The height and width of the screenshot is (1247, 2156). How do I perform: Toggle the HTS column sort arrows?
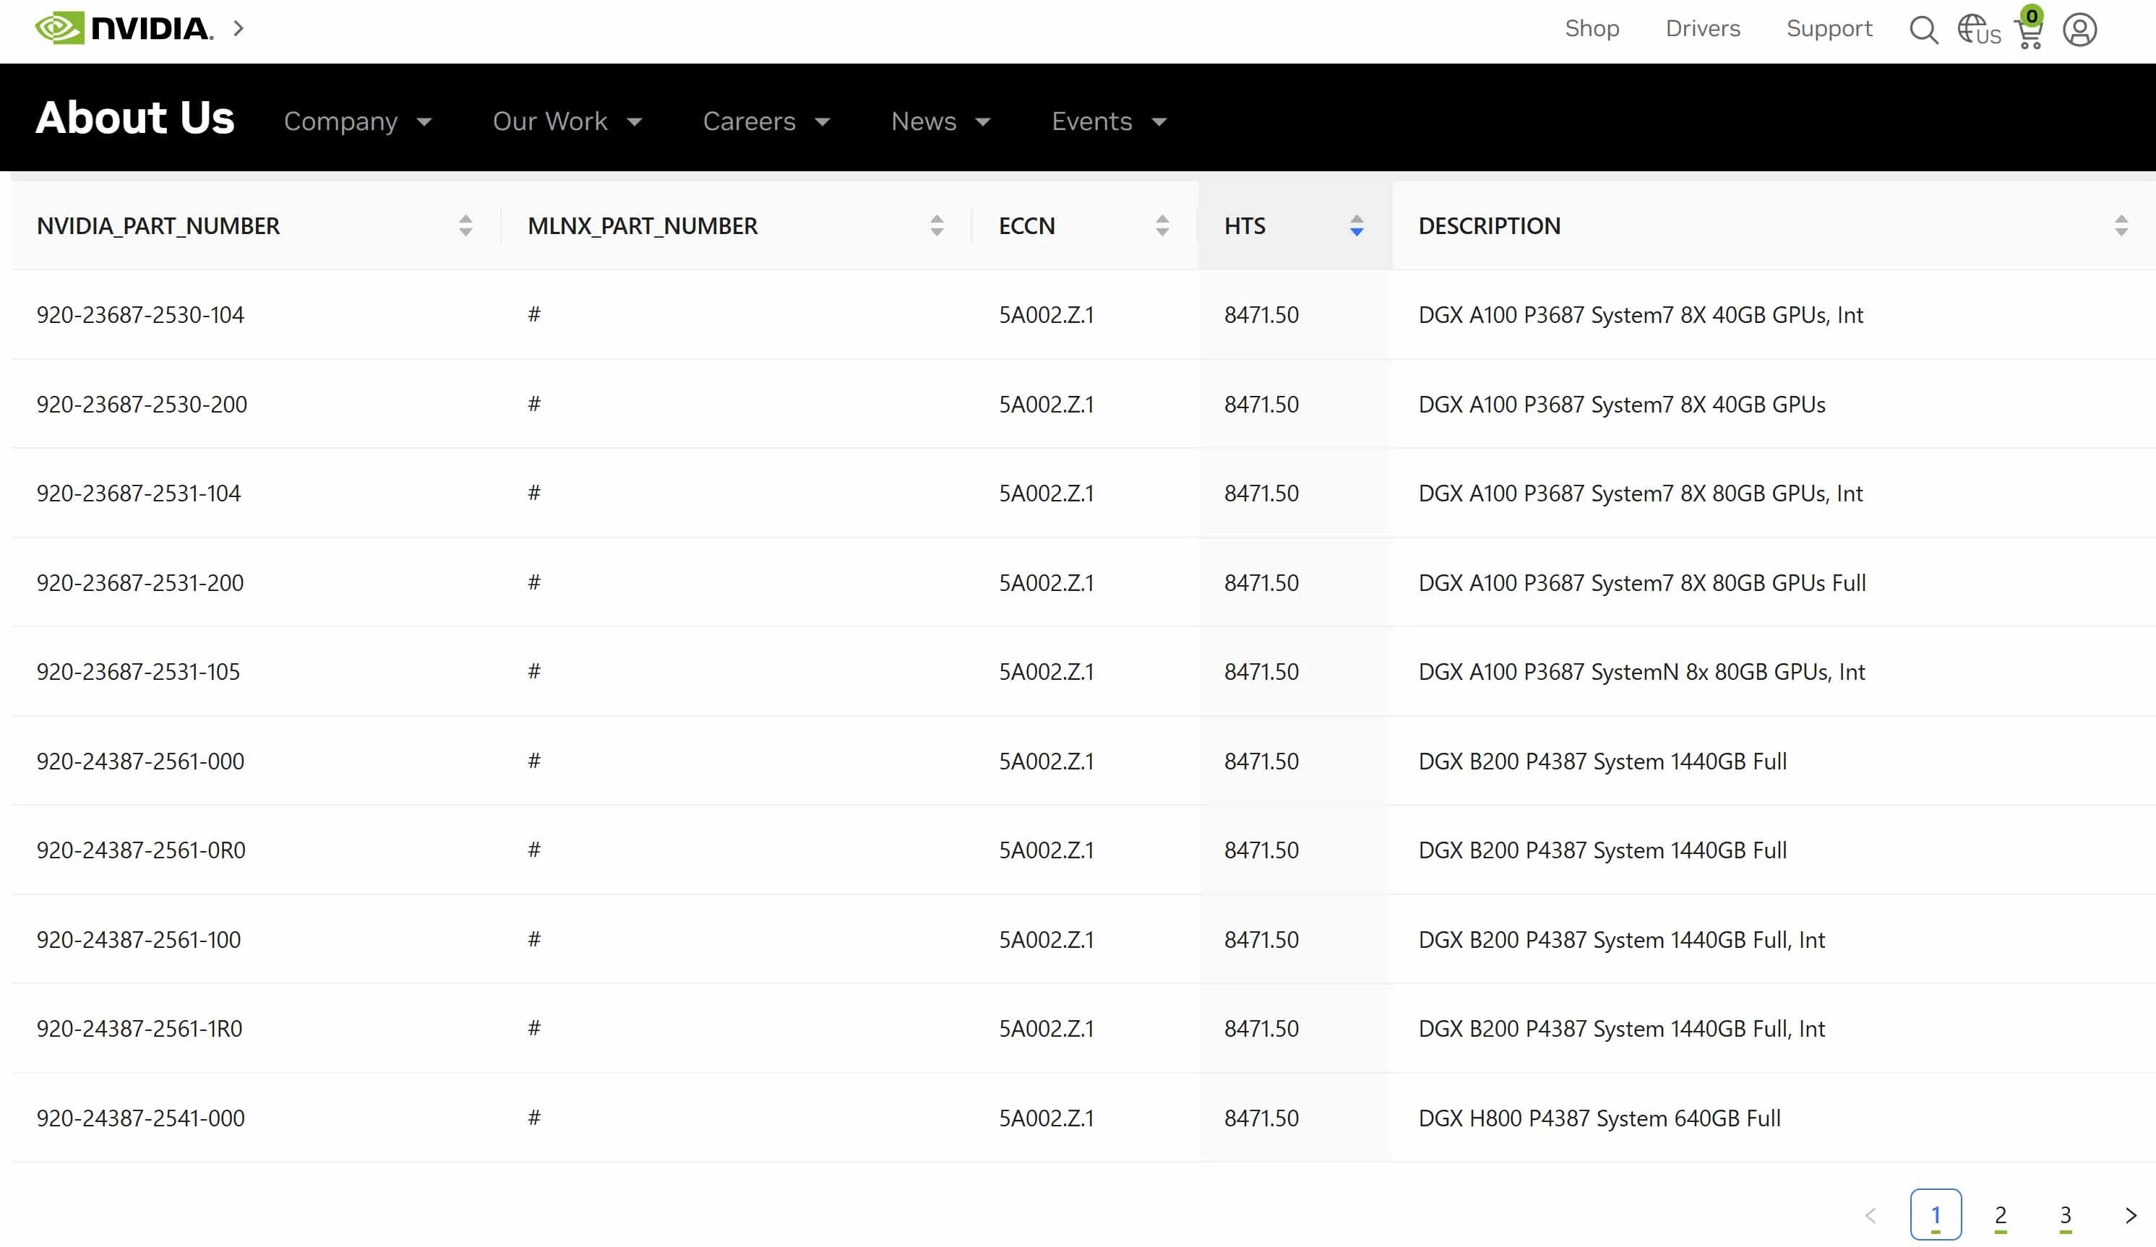click(1356, 226)
